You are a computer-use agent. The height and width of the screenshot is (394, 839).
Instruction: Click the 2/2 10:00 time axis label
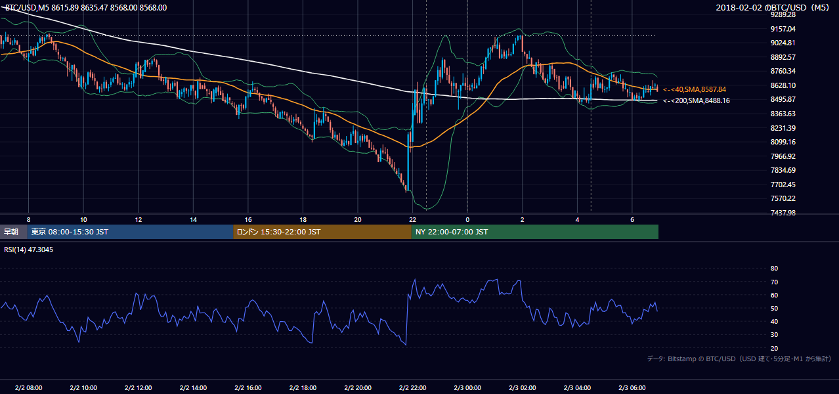click(x=83, y=388)
